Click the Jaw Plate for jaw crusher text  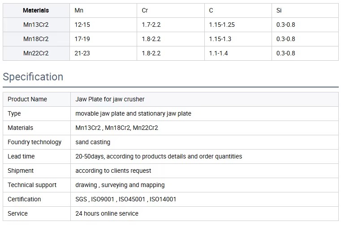[110, 99]
